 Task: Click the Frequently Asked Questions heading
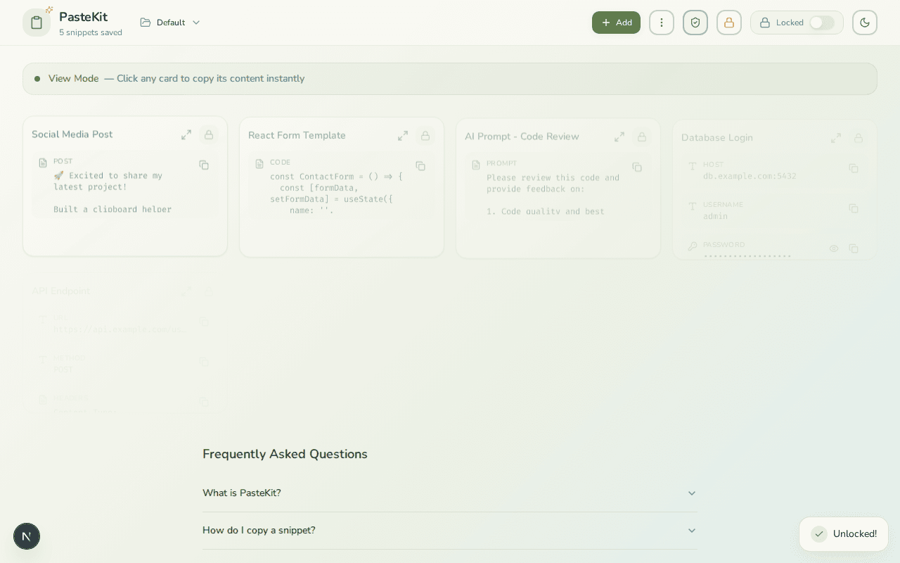(x=285, y=454)
